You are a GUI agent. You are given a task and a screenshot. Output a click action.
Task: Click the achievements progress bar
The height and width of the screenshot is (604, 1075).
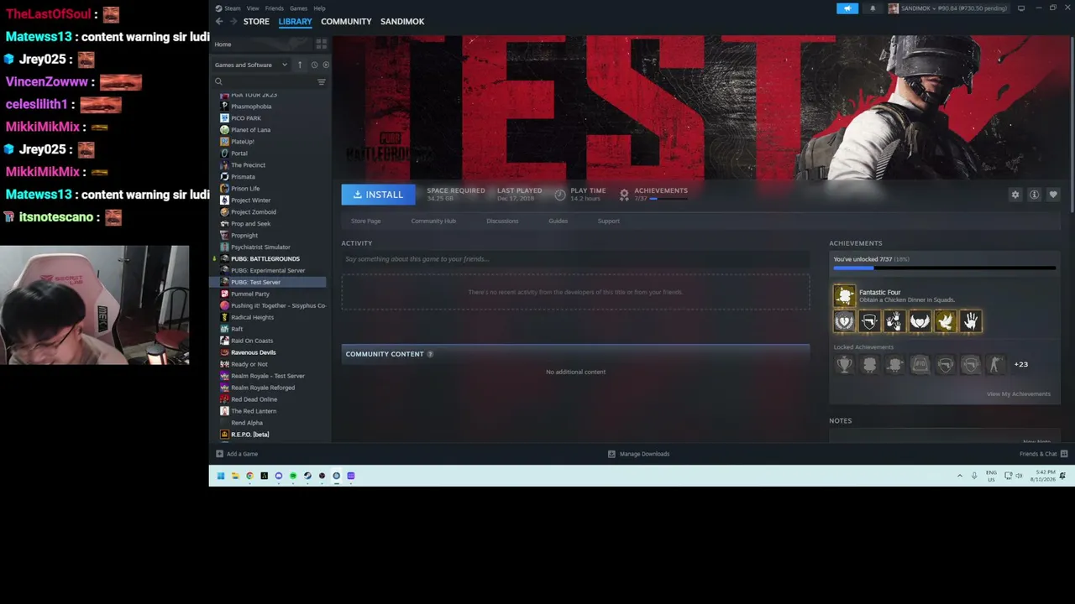tap(944, 268)
